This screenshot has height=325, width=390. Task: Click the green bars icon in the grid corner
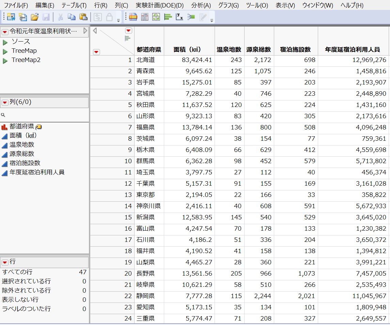coord(127,38)
